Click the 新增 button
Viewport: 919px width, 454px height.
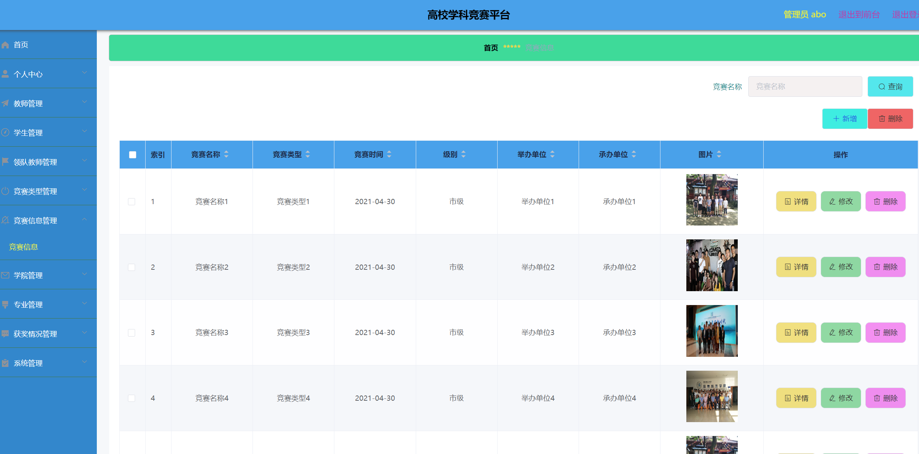(x=844, y=119)
